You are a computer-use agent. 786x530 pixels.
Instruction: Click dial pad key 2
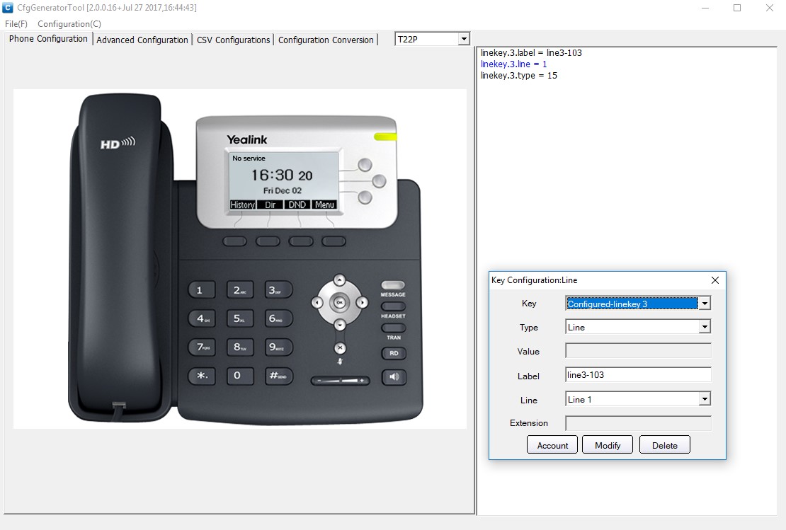point(239,290)
